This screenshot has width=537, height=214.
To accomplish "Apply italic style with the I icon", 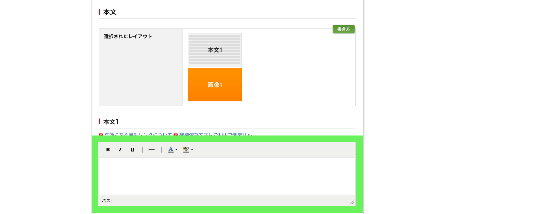I will coord(120,150).
